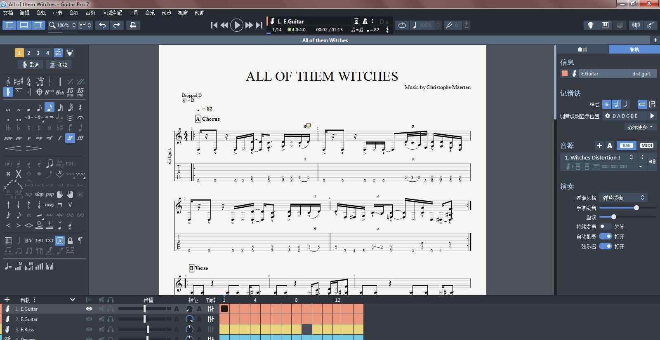Apply the 8va octave marking

tap(49, 92)
